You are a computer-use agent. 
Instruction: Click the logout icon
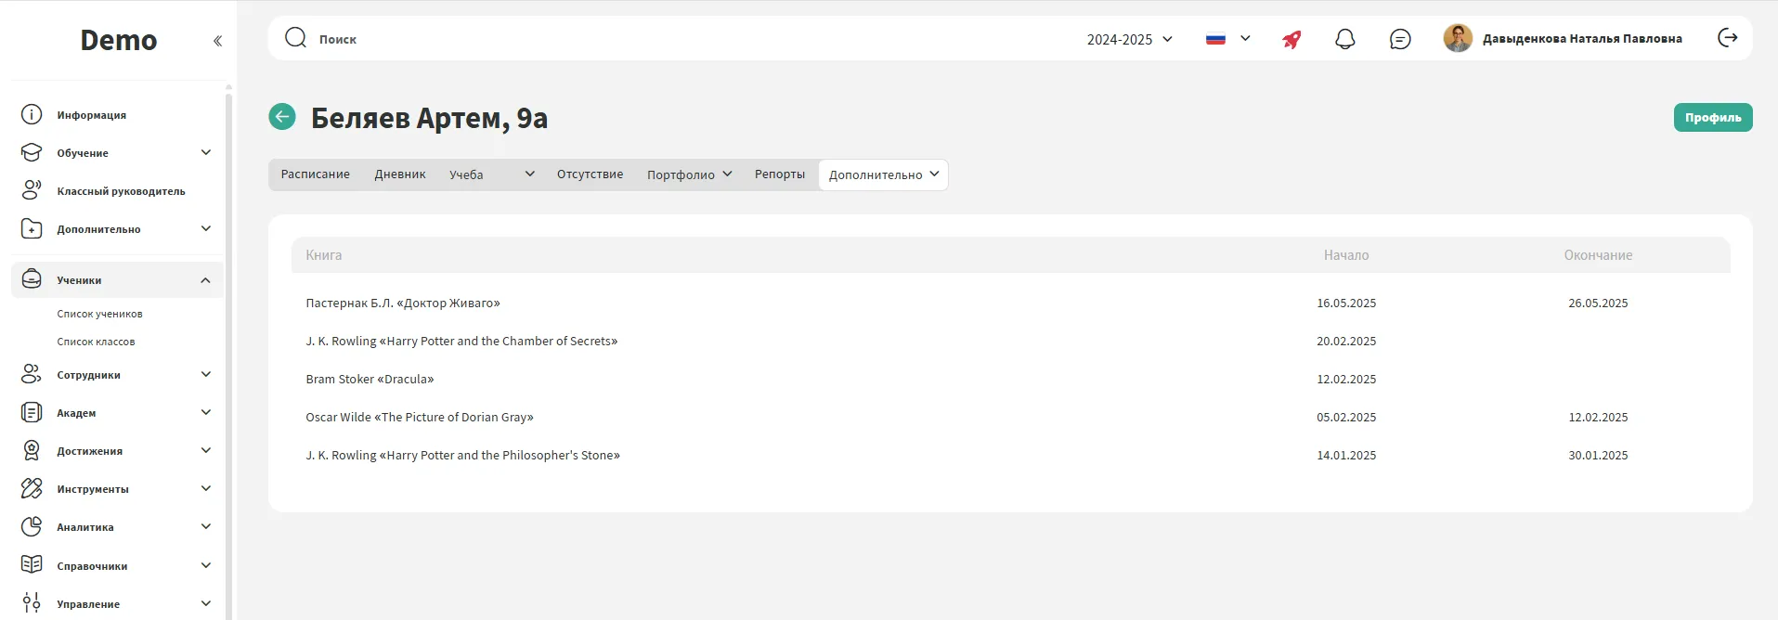(x=1727, y=38)
